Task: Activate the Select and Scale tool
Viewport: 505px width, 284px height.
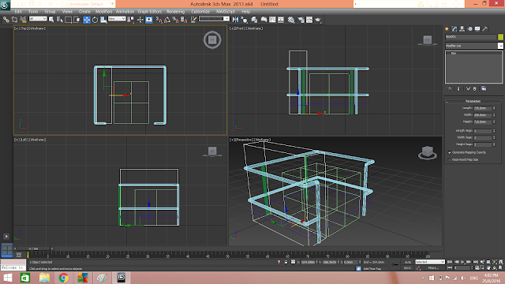Action: pyautogui.click(x=103, y=20)
